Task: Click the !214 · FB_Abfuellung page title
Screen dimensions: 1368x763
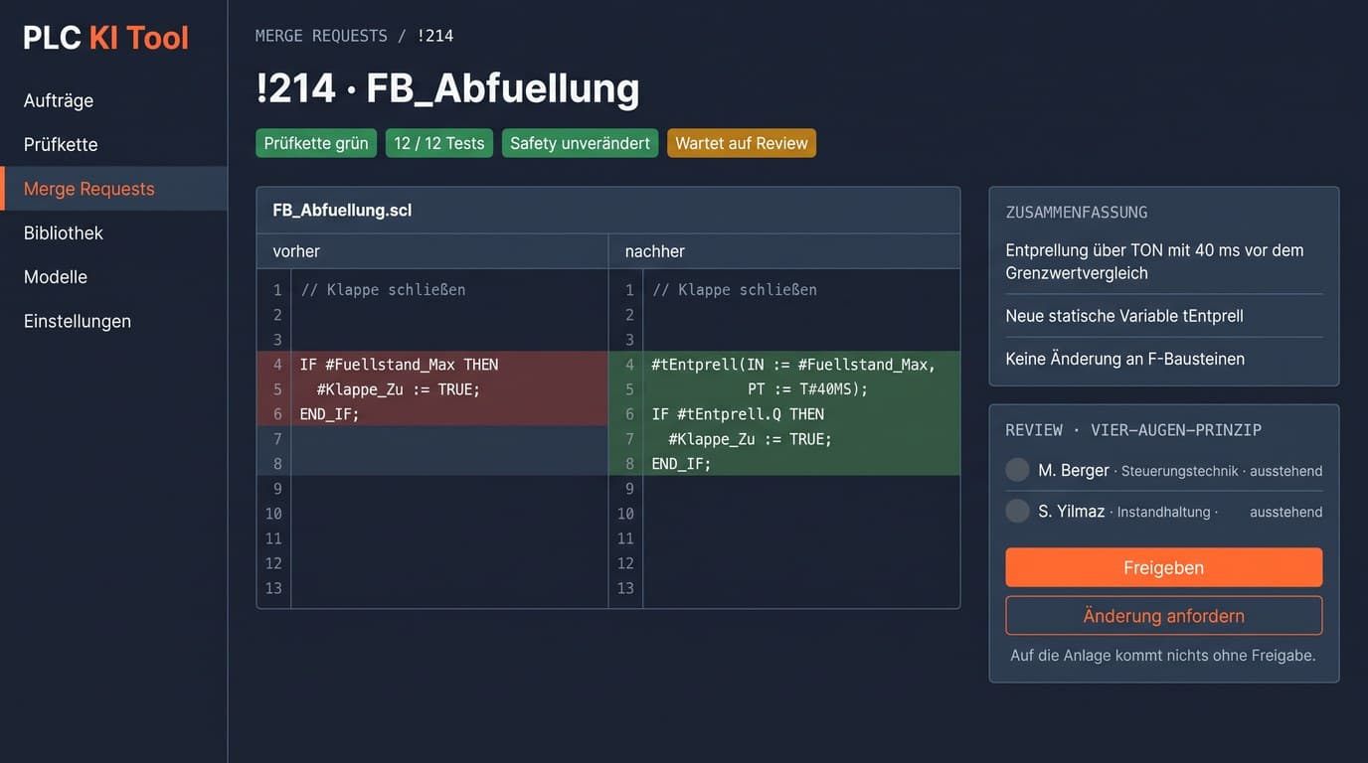Action: (447, 88)
